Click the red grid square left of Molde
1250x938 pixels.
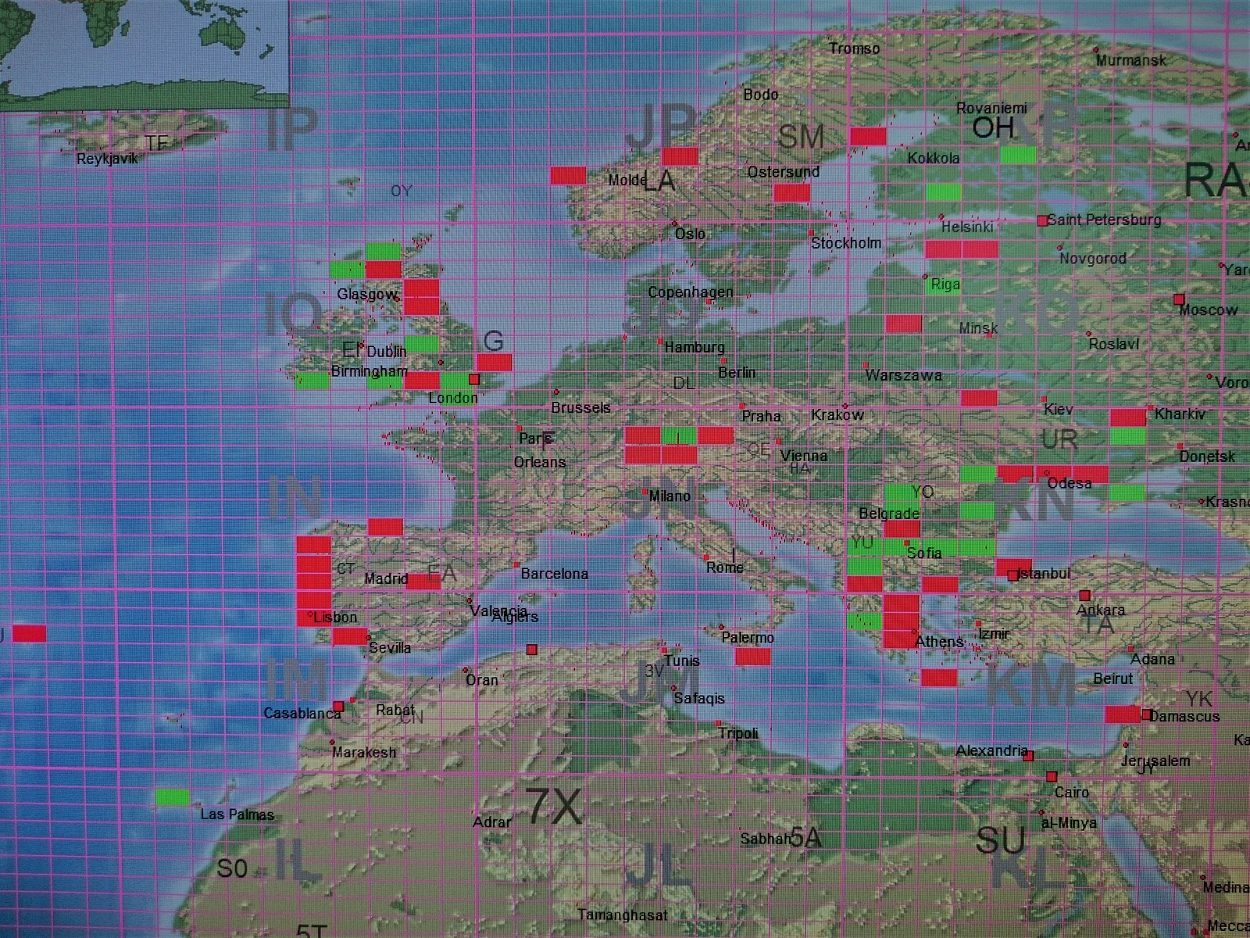tap(568, 176)
